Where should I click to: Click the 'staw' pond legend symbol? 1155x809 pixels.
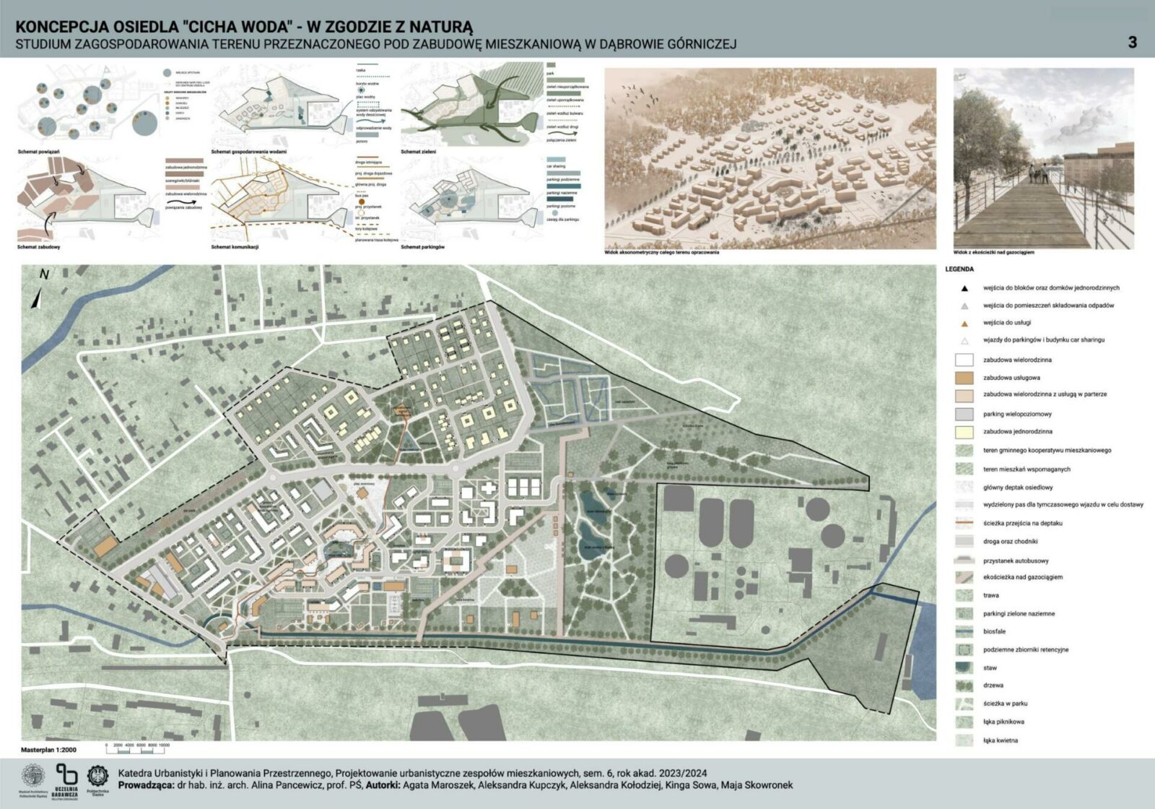pos(964,668)
